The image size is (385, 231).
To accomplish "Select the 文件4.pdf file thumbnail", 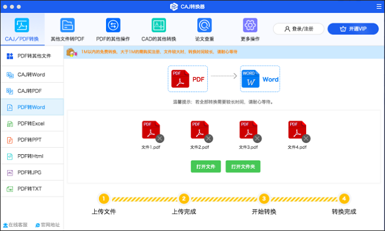I will point(297,130).
